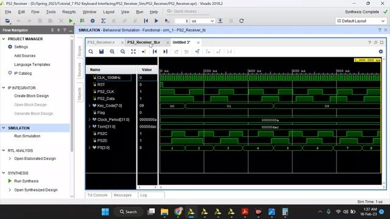The width and height of the screenshot is (390, 219).
Task: Open the time unit dropdown showing us
Action: (x=202, y=21)
